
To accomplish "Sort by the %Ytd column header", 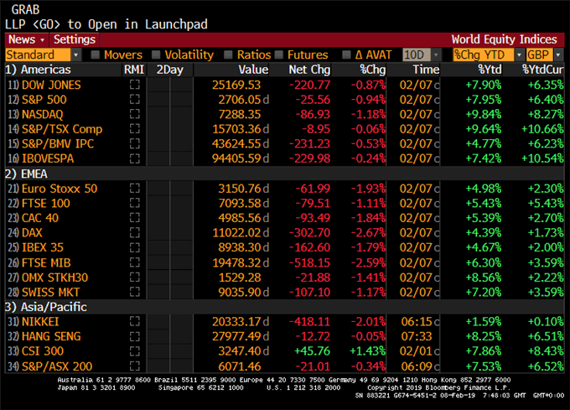I will [490, 70].
